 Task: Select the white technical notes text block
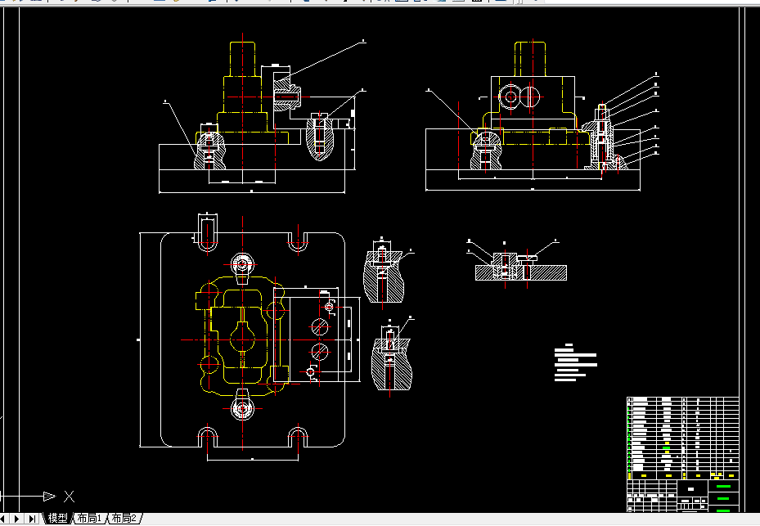[575, 362]
